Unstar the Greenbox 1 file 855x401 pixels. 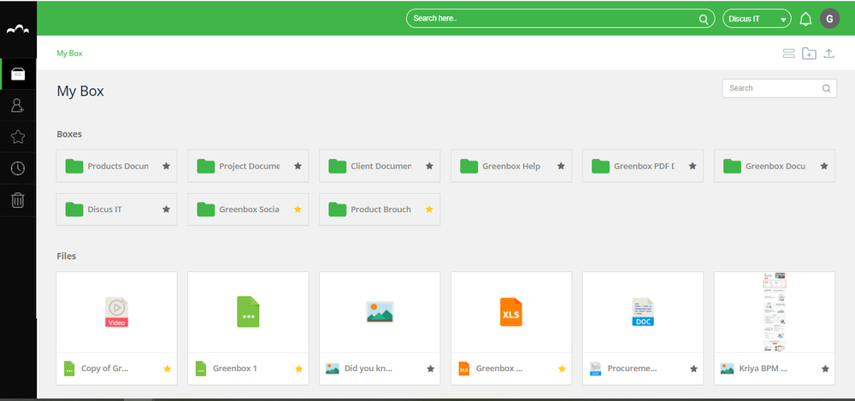pyautogui.click(x=298, y=369)
